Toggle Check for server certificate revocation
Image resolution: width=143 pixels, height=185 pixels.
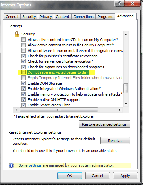23,61
